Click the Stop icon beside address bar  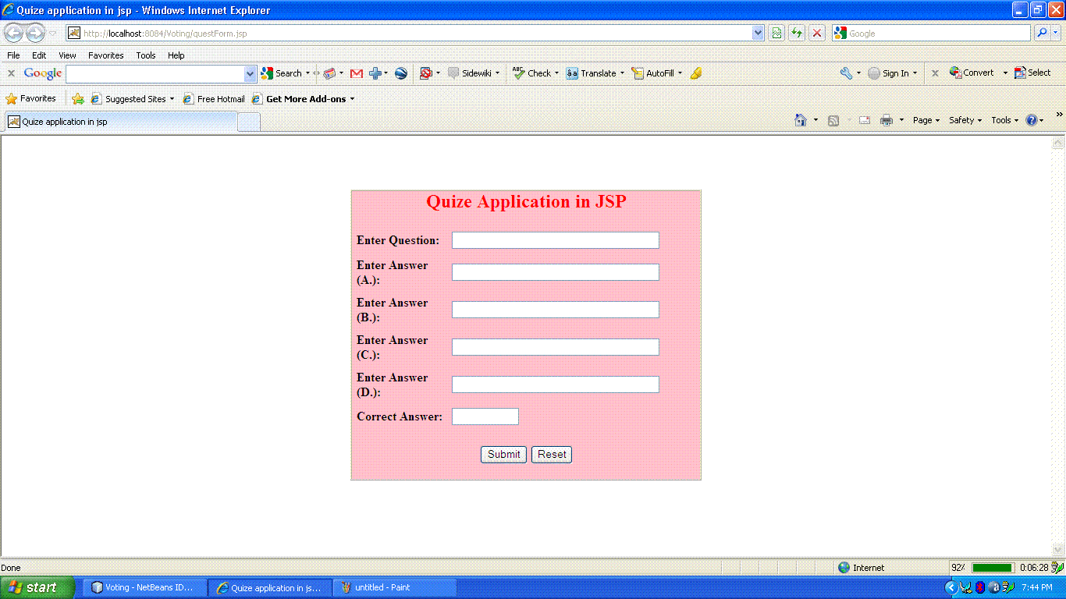(x=817, y=33)
